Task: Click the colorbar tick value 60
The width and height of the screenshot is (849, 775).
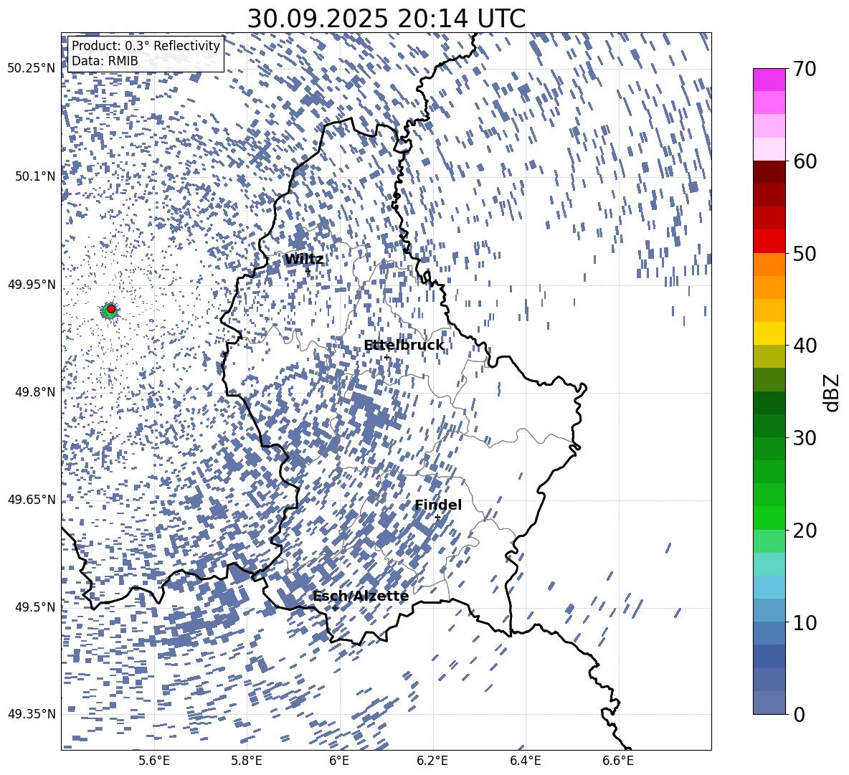Action: pos(805,161)
